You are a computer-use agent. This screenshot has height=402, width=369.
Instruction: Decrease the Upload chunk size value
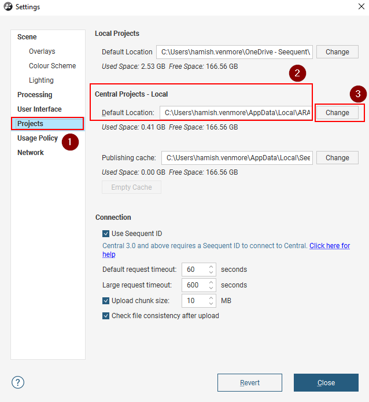[211, 303]
